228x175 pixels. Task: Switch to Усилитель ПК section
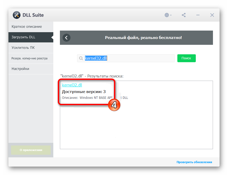click(x=23, y=48)
